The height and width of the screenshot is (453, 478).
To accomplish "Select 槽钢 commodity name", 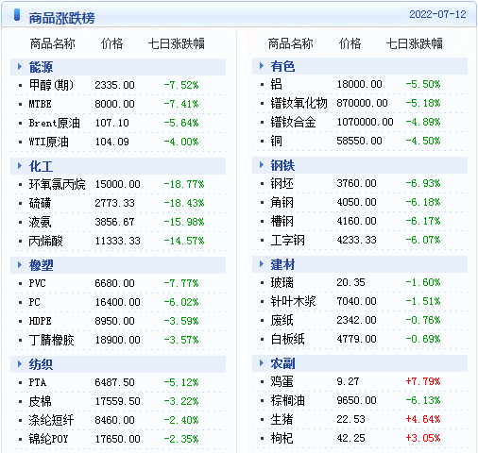I will pos(282,221).
